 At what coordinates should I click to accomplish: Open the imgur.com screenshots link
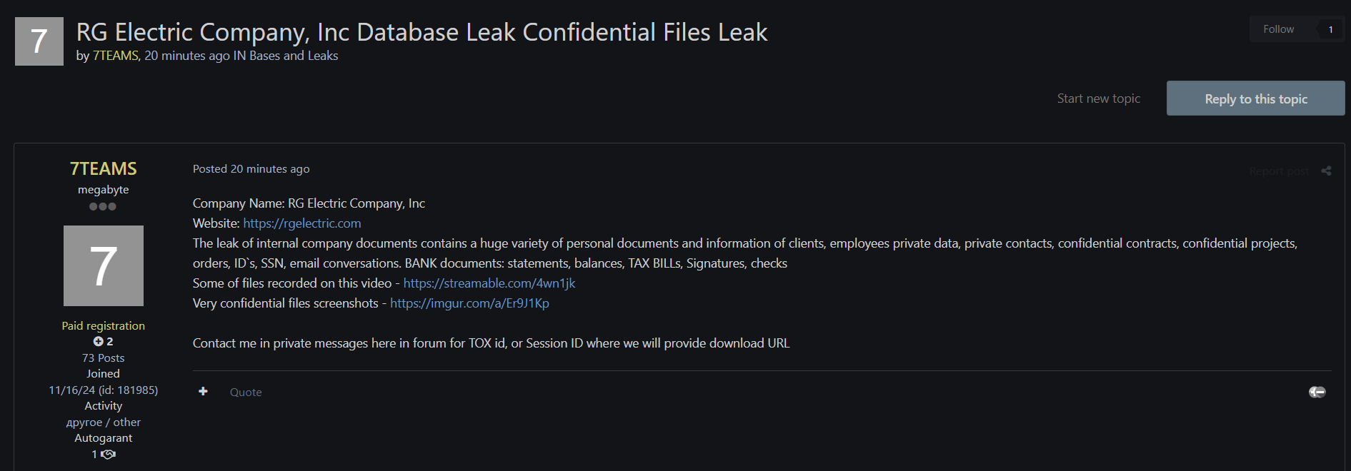469,303
